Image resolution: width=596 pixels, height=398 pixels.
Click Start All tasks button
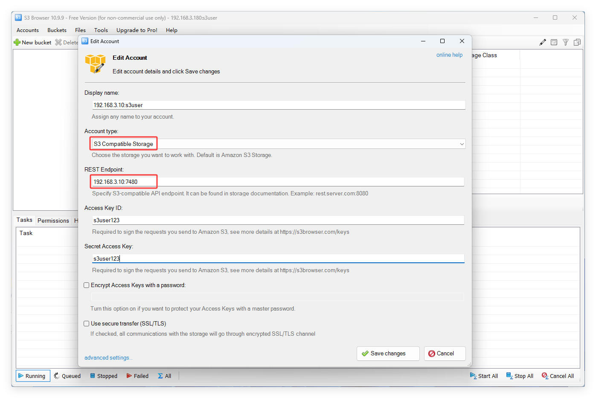coord(484,376)
